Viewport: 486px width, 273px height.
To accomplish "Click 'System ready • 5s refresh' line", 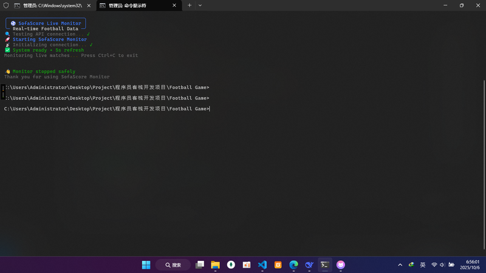I will [48, 50].
